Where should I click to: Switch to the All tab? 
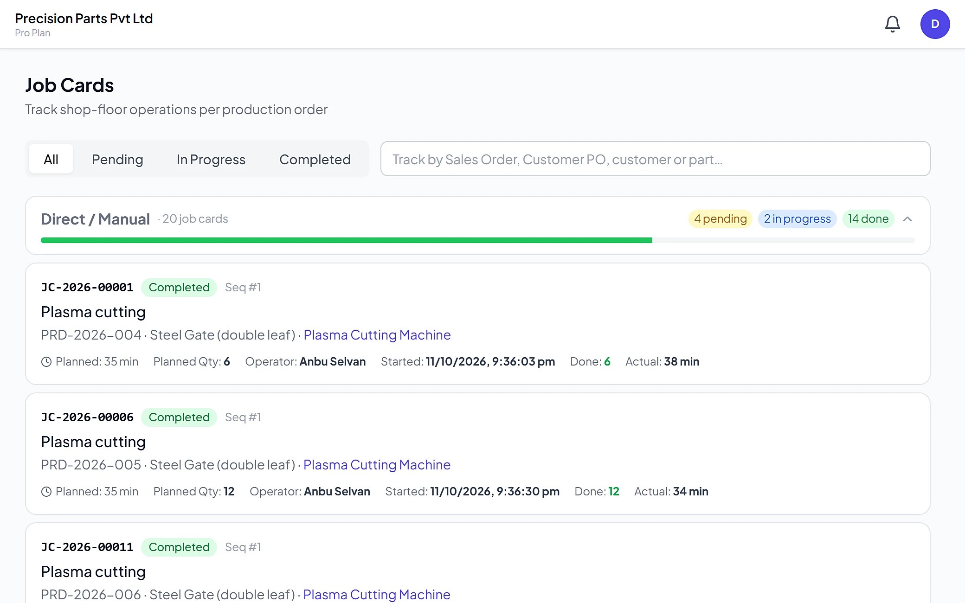click(x=51, y=159)
